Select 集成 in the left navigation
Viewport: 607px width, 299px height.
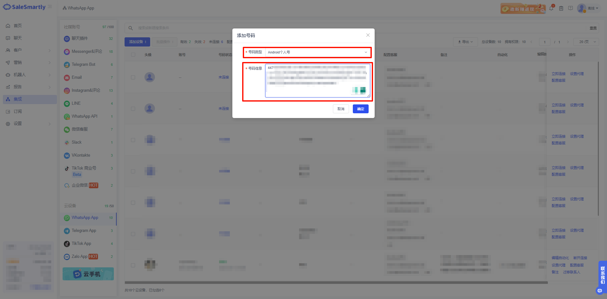coord(30,99)
